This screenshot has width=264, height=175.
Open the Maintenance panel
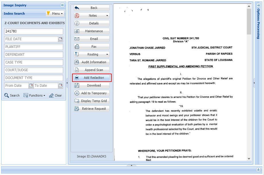[91, 31]
